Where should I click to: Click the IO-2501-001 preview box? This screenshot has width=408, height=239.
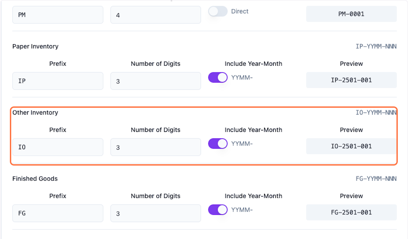tap(351, 146)
